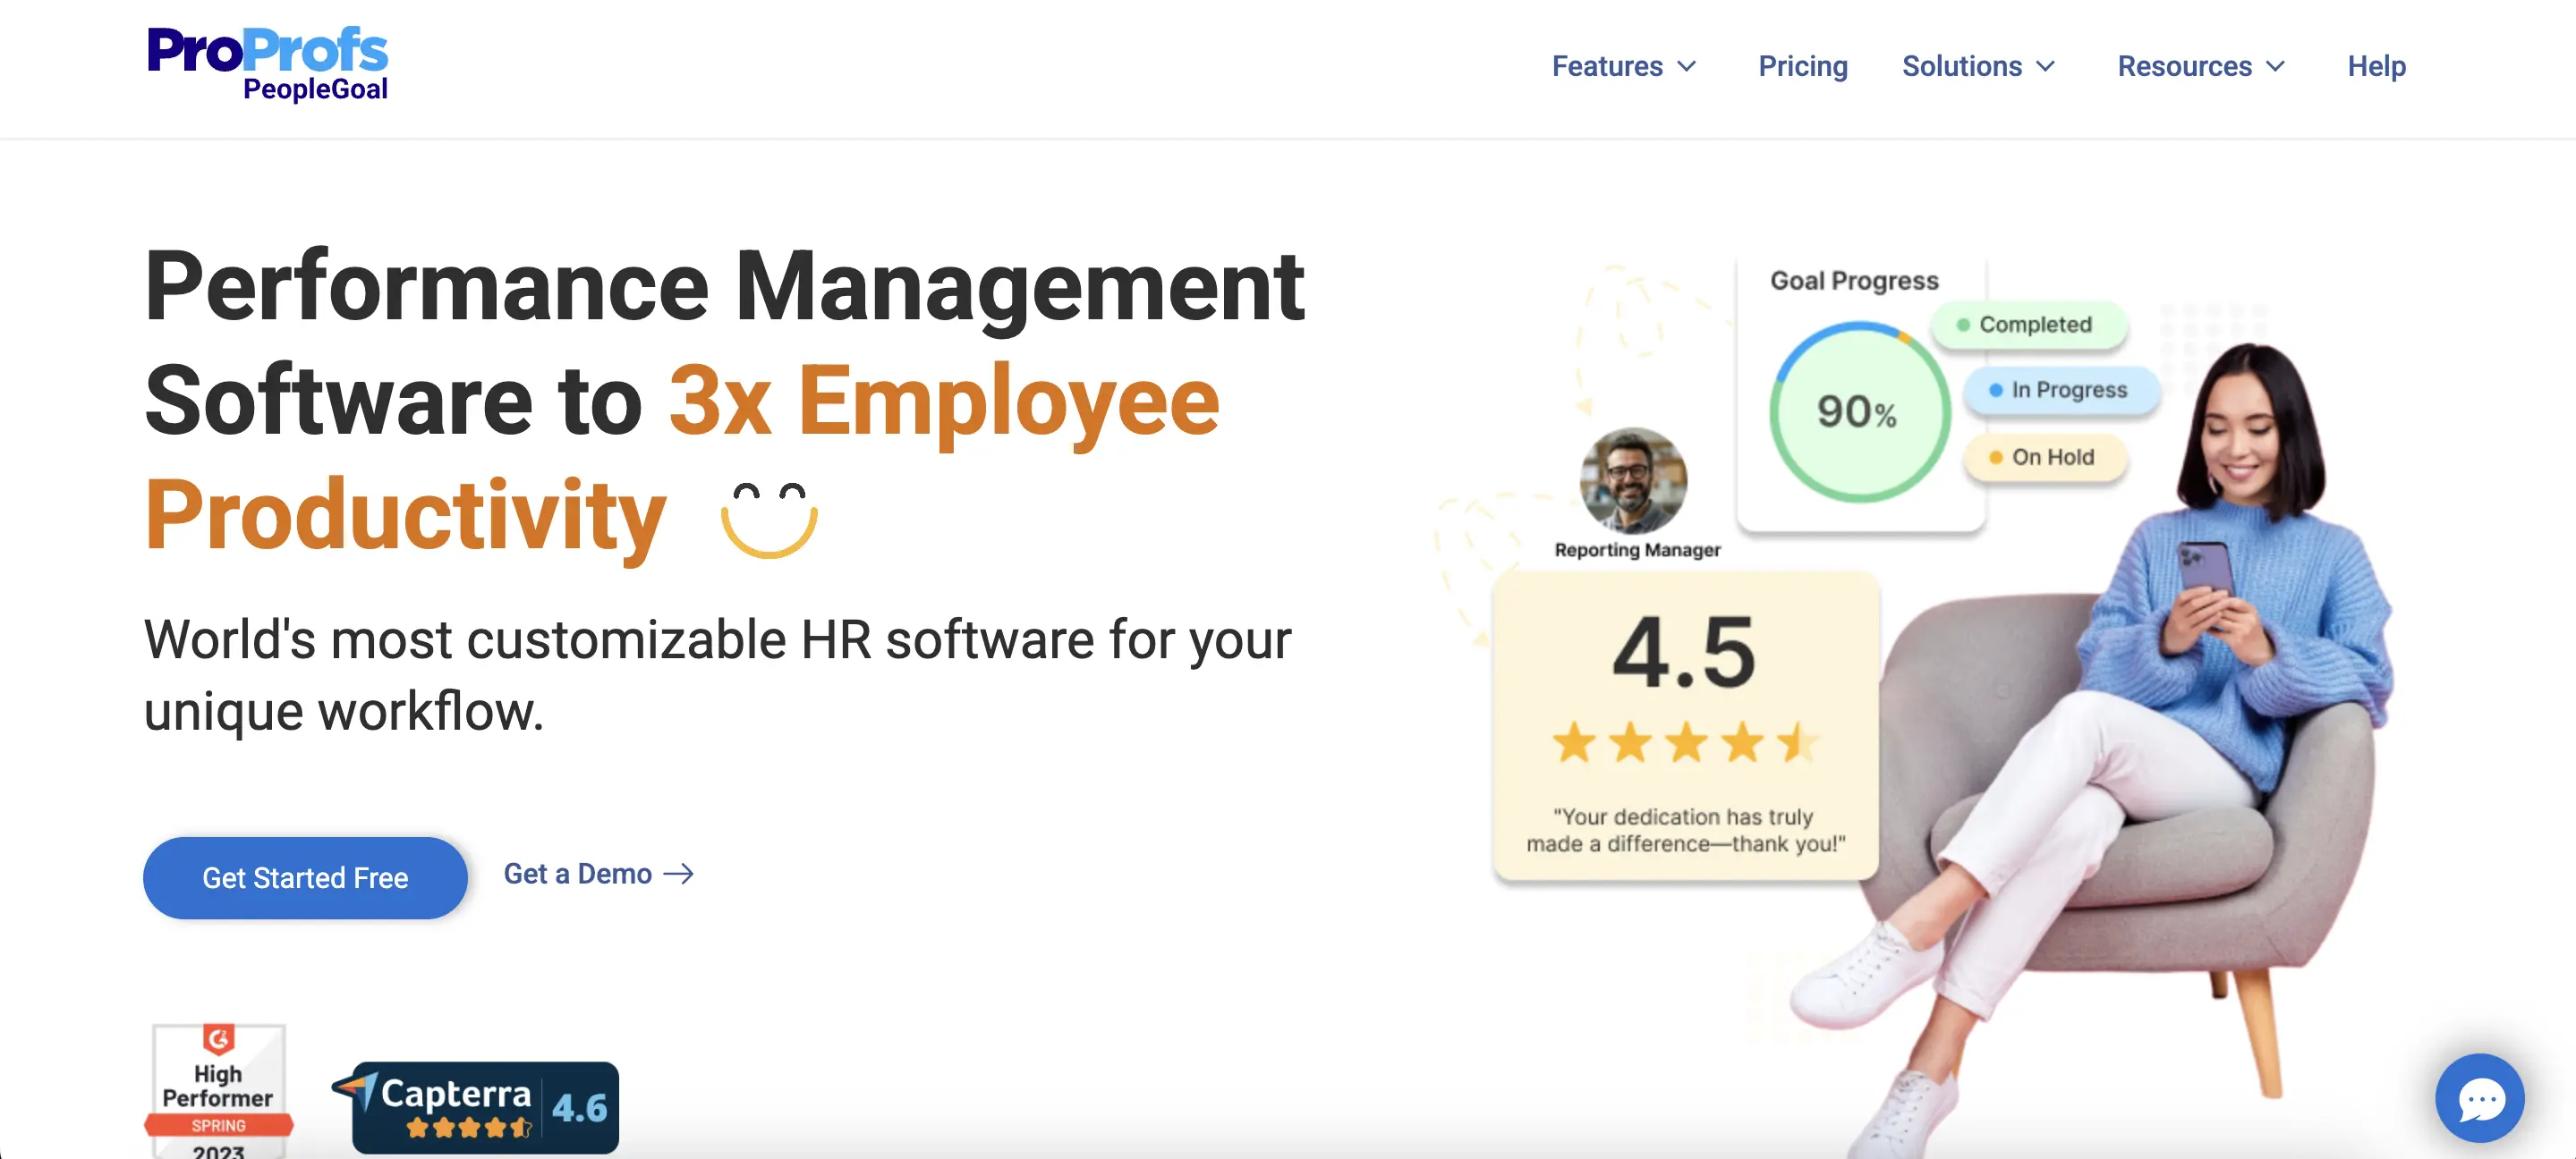The height and width of the screenshot is (1159, 2576).
Task: Select the Completed status tag
Action: coord(2028,325)
